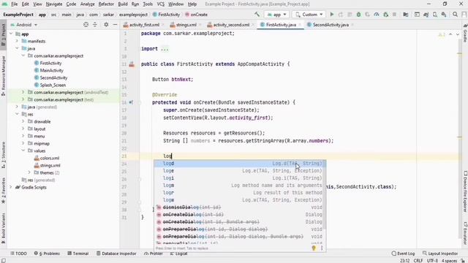The width and height of the screenshot is (468, 263).
Task: Click the Select Opened File target icon
Action: tap(86, 25)
